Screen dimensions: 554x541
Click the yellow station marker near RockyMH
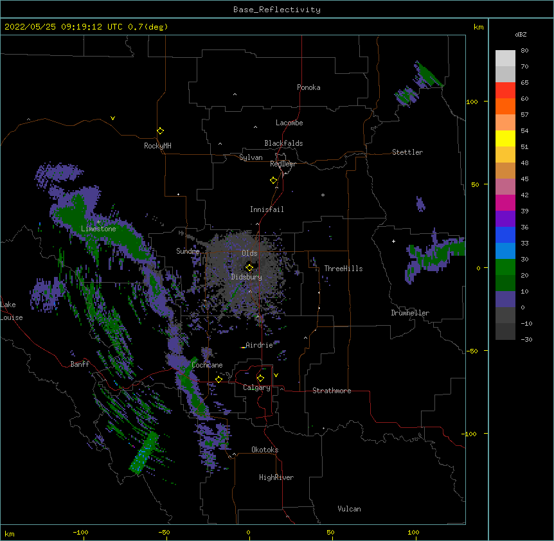click(x=160, y=131)
